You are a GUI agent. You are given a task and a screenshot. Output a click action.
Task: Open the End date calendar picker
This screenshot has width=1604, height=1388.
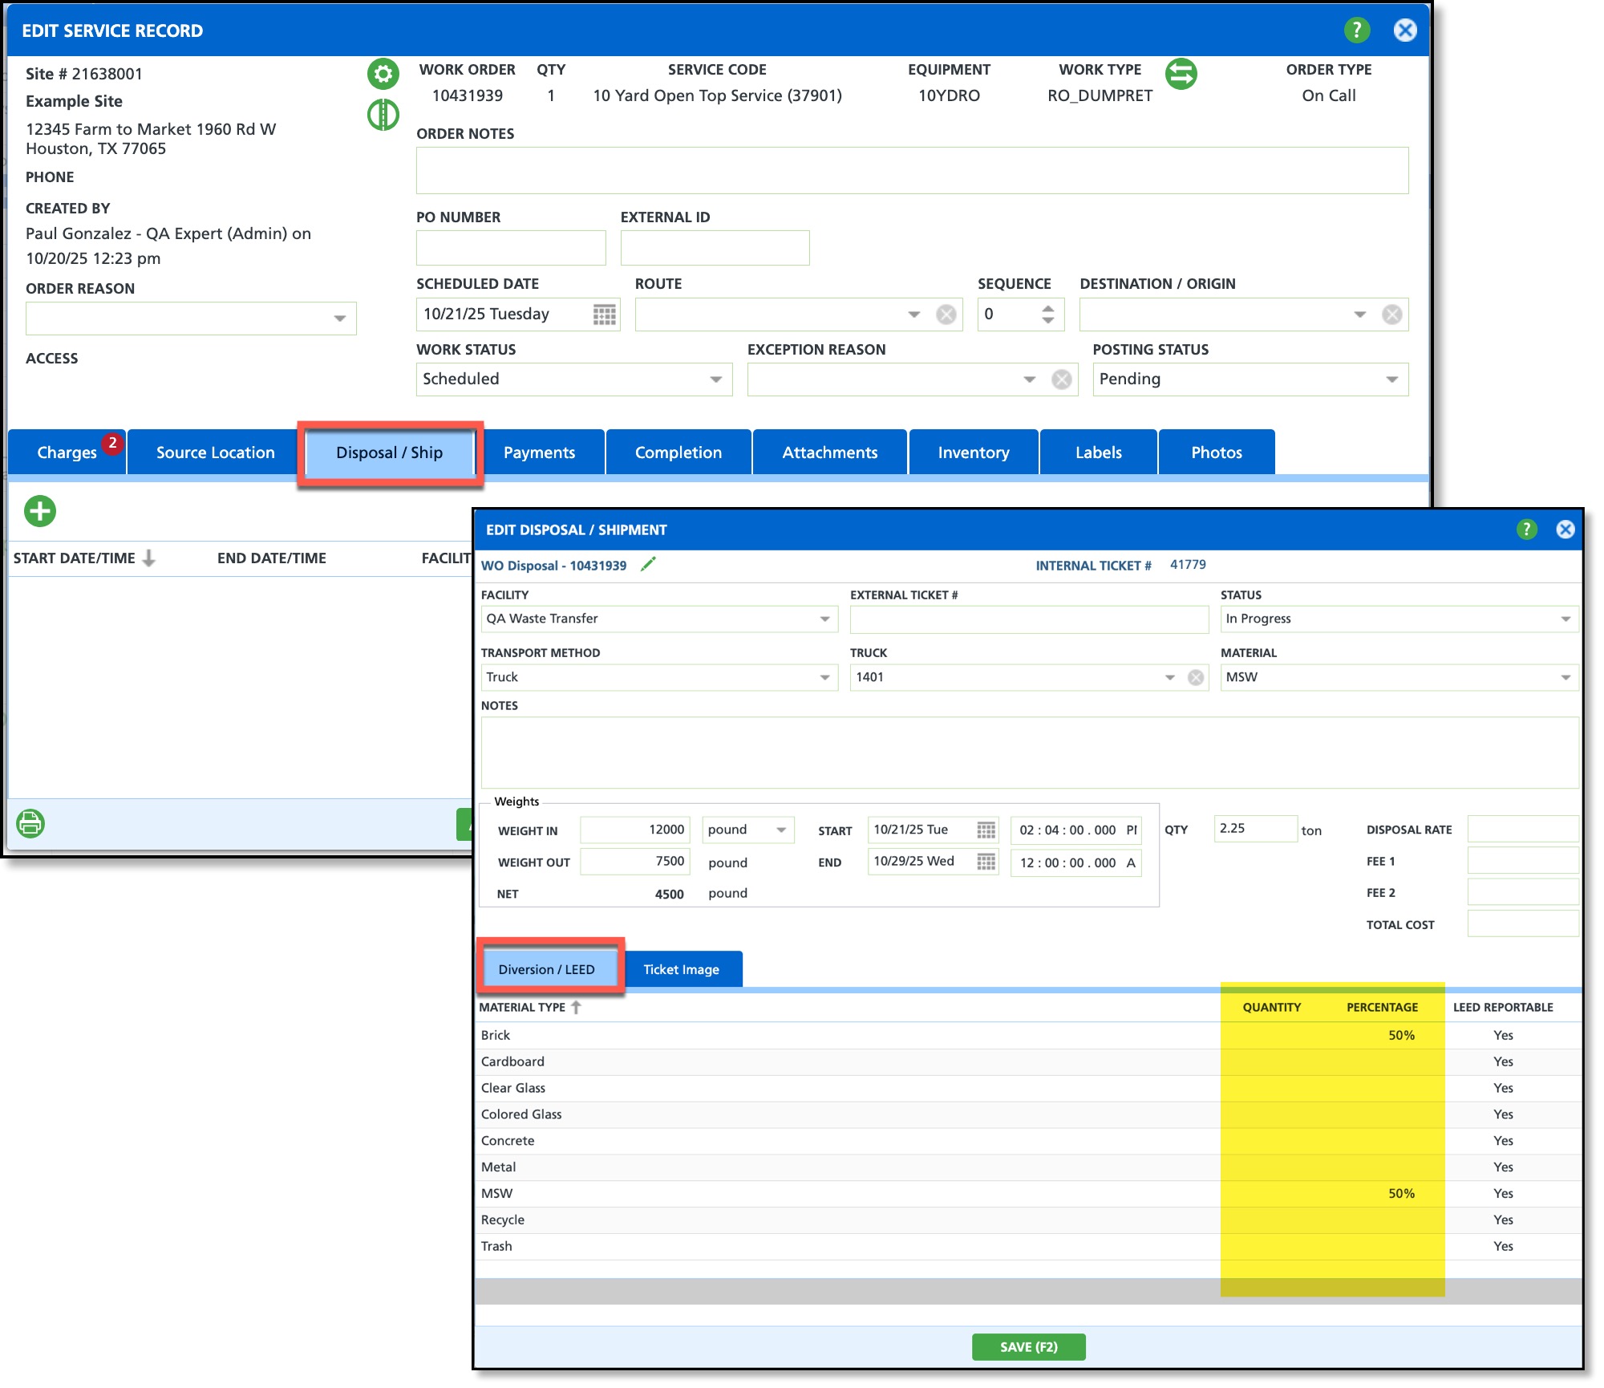986,862
